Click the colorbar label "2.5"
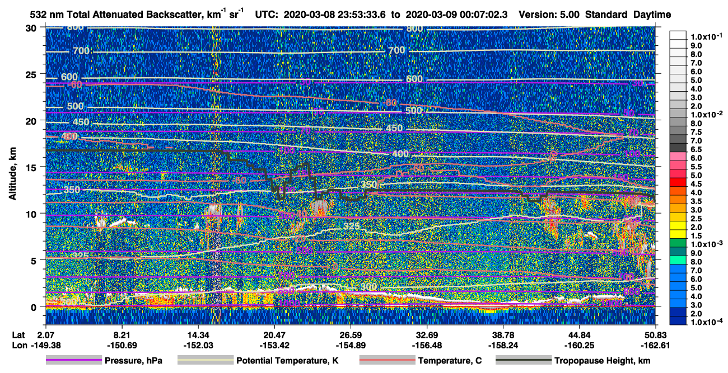 (696, 219)
